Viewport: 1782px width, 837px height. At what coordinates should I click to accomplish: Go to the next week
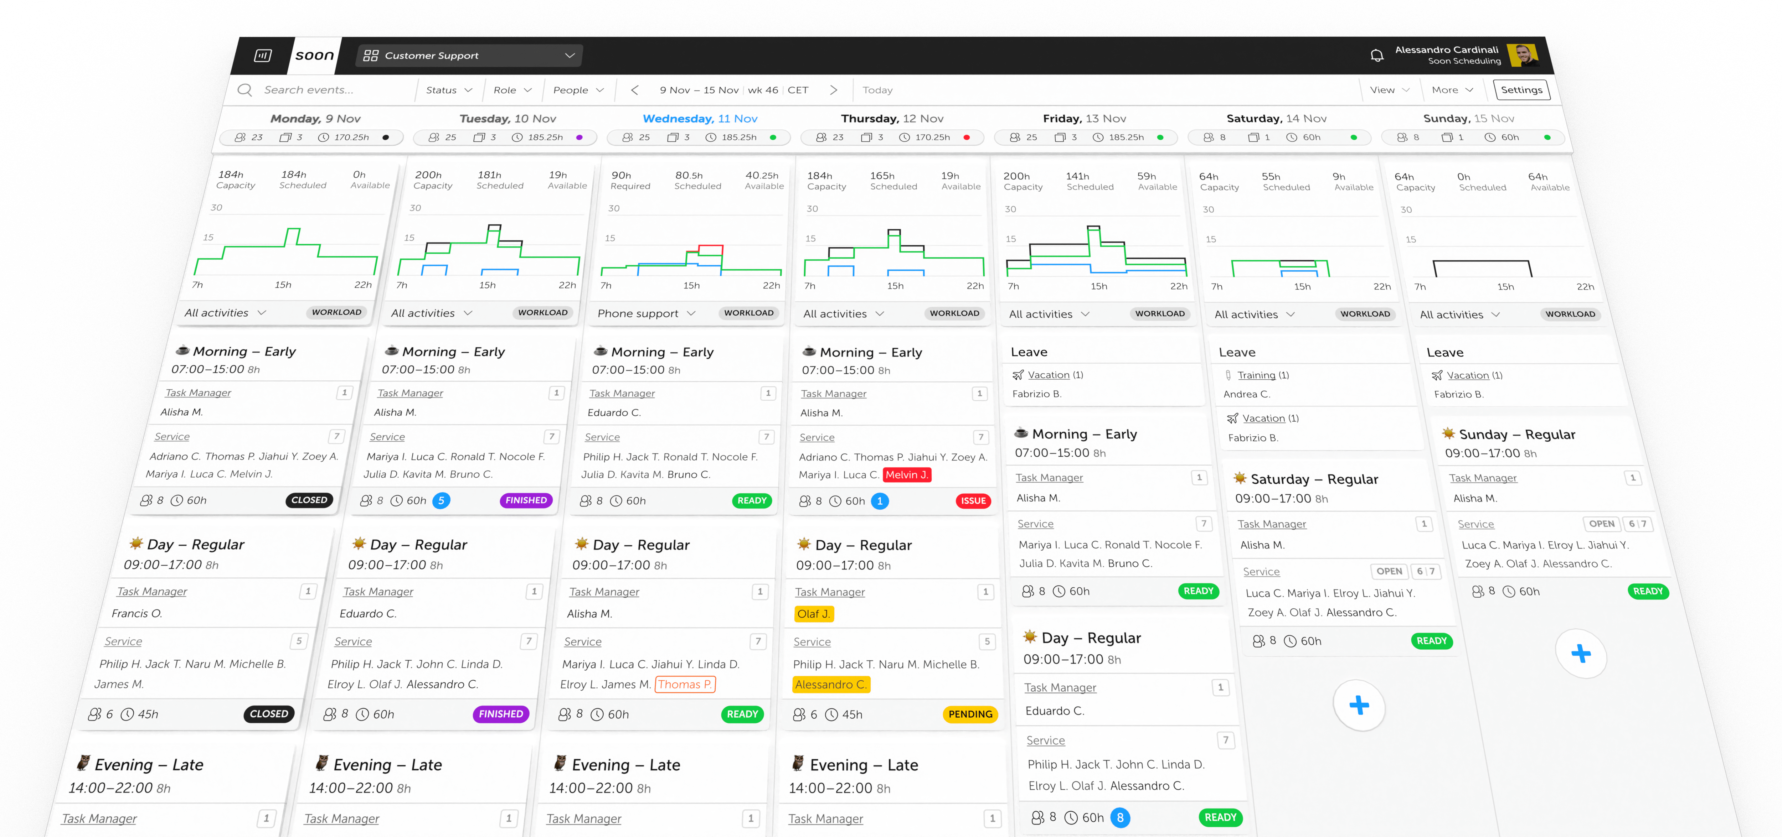click(x=834, y=90)
